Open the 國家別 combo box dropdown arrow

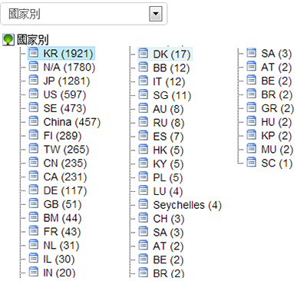coord(156,14)
